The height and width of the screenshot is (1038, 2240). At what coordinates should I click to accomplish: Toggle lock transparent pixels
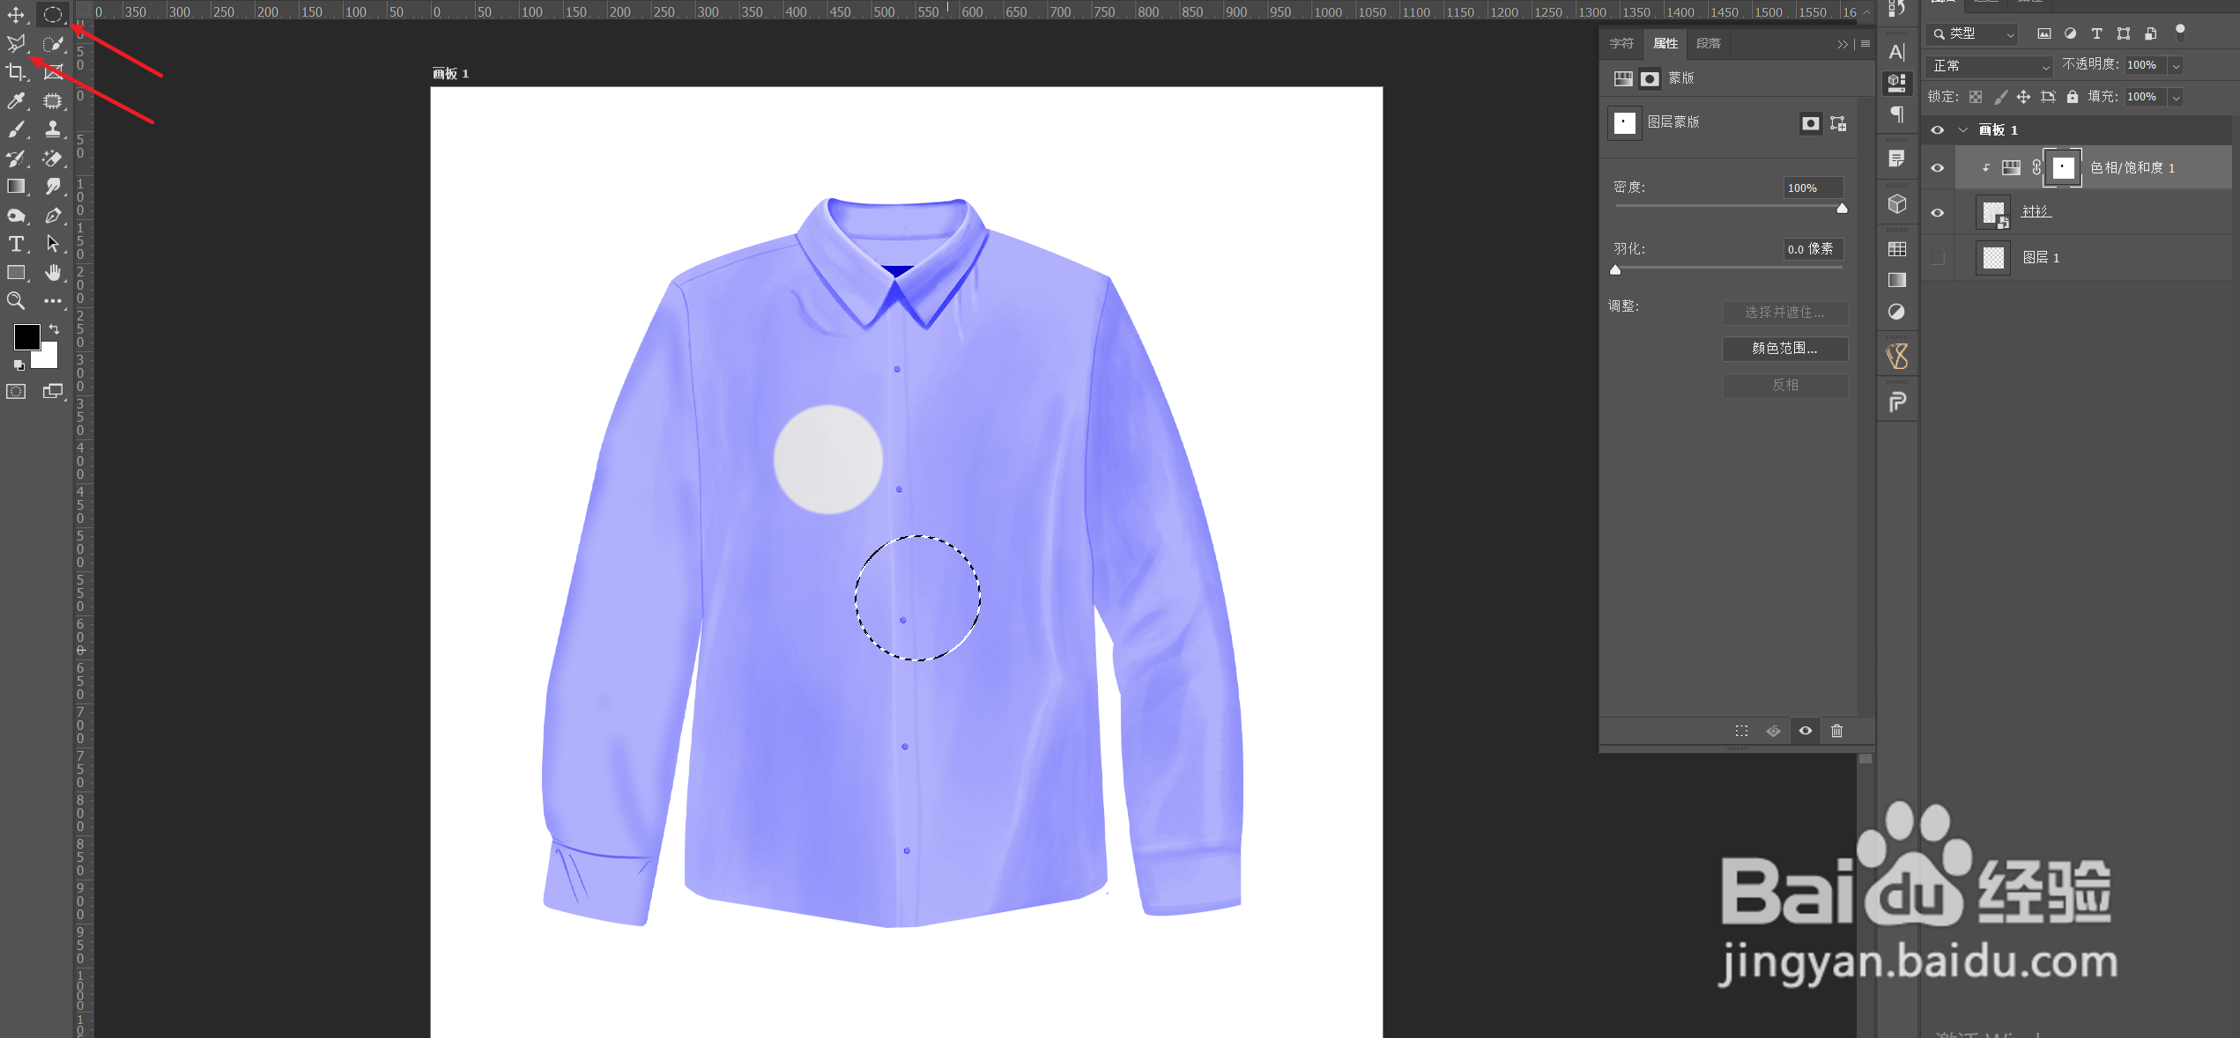pyautogui.click(x=1976, y=97)
